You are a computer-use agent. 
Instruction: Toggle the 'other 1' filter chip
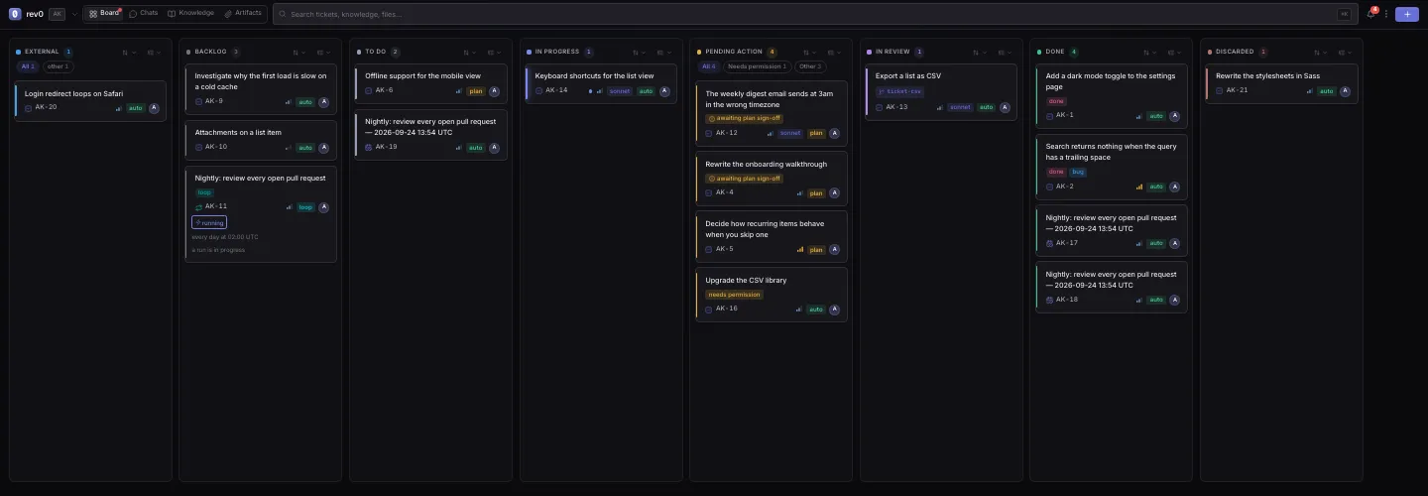point(58,66)
